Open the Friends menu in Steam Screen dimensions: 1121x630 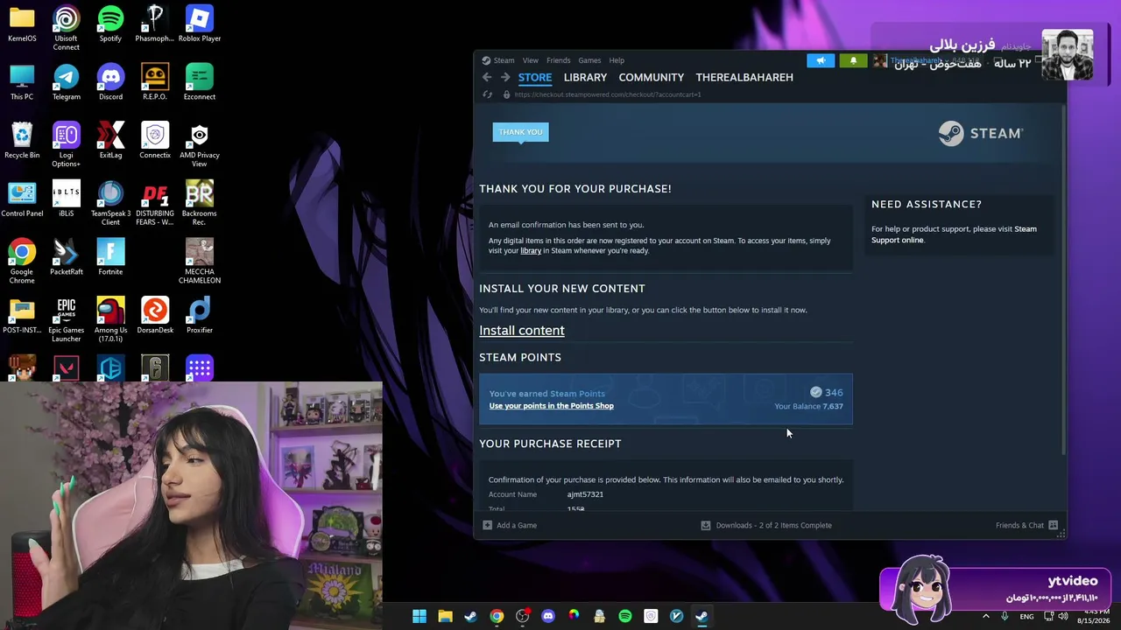[x=558, y=60]
